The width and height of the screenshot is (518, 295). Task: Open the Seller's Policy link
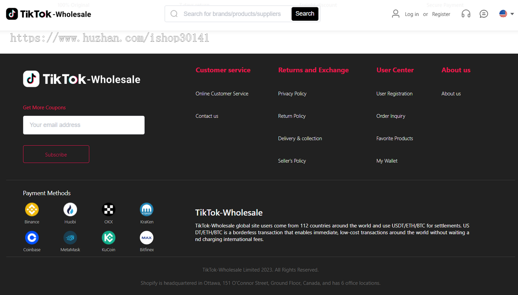(292, 161)
